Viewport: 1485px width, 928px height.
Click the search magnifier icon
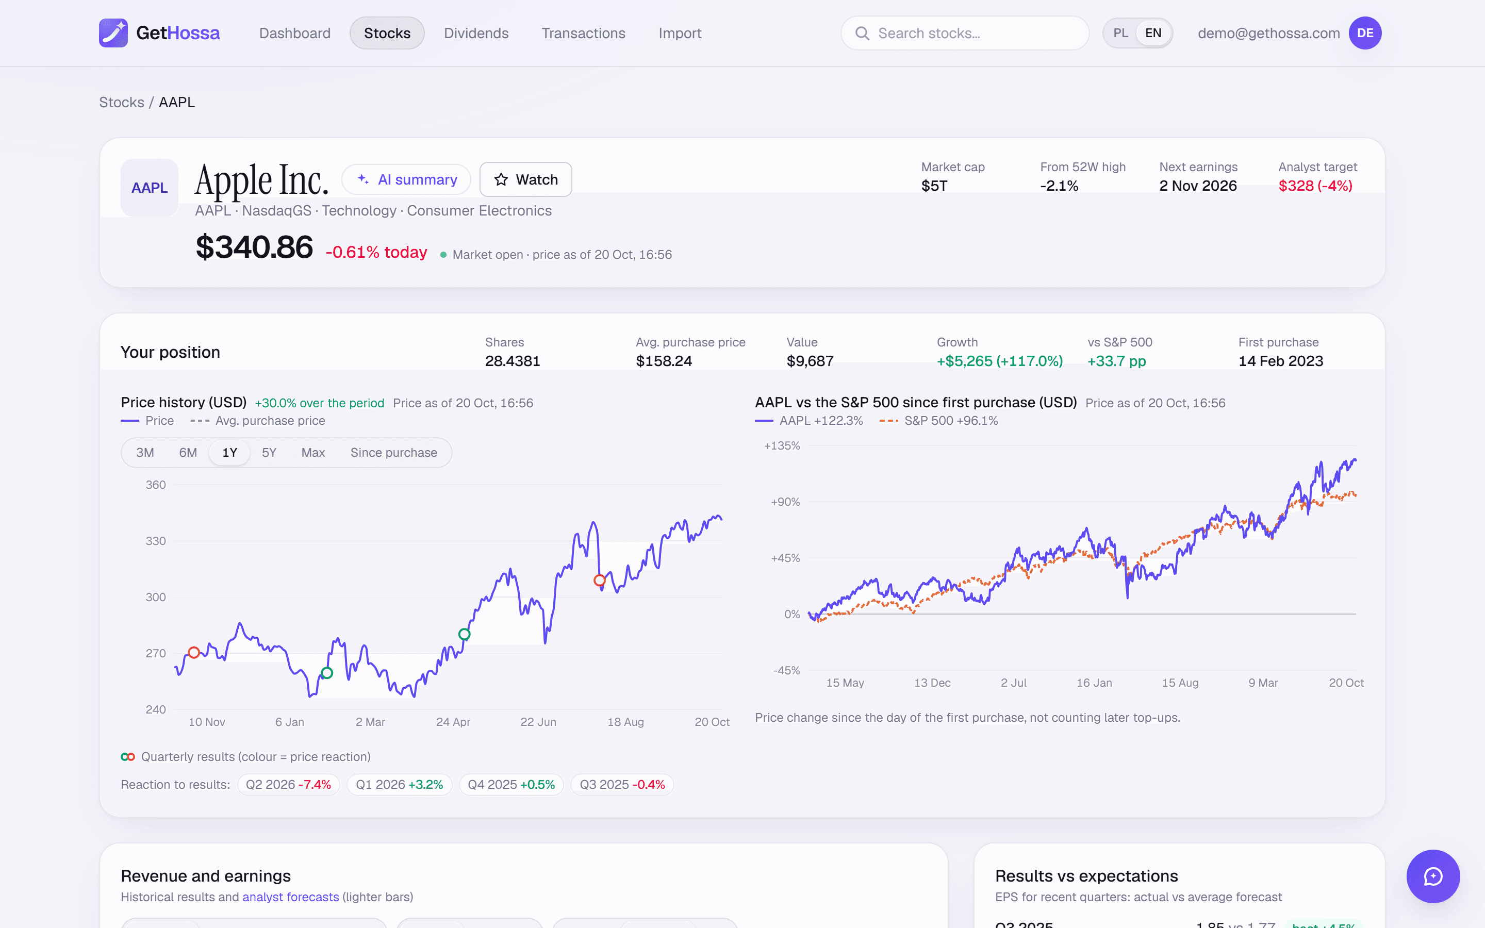coord(862,33)
